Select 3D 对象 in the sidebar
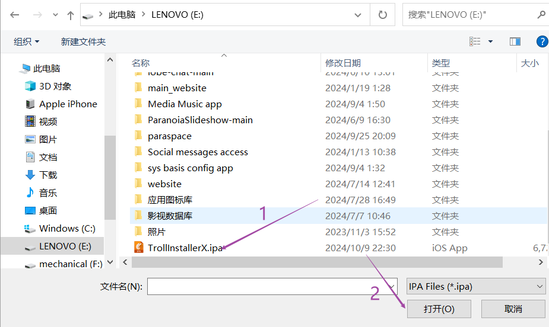 (x=55, y=86)
